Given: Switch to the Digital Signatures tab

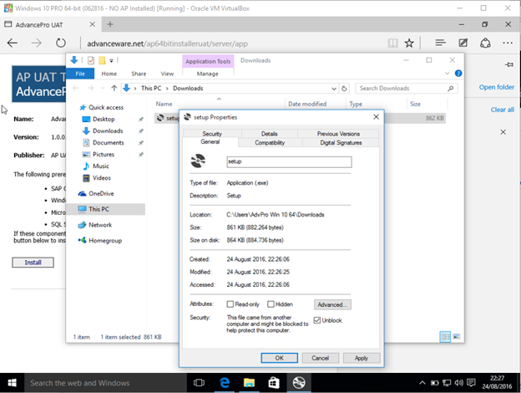Looking at the screenshot, I should 339,143.
